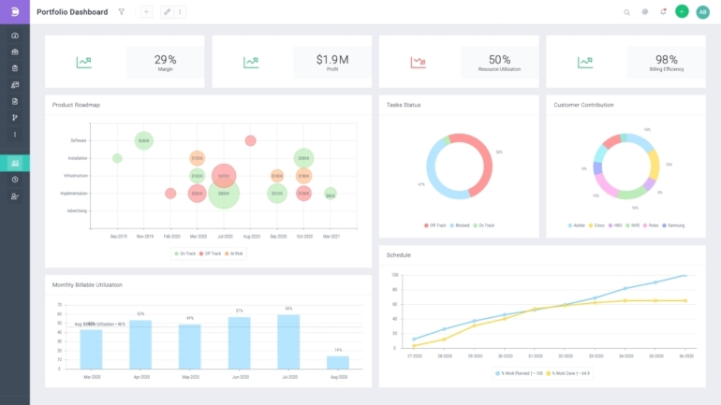Toggle the Blocked legend in Tasks Status
This screenshot has width=721, height=405.
click(457, 225)
